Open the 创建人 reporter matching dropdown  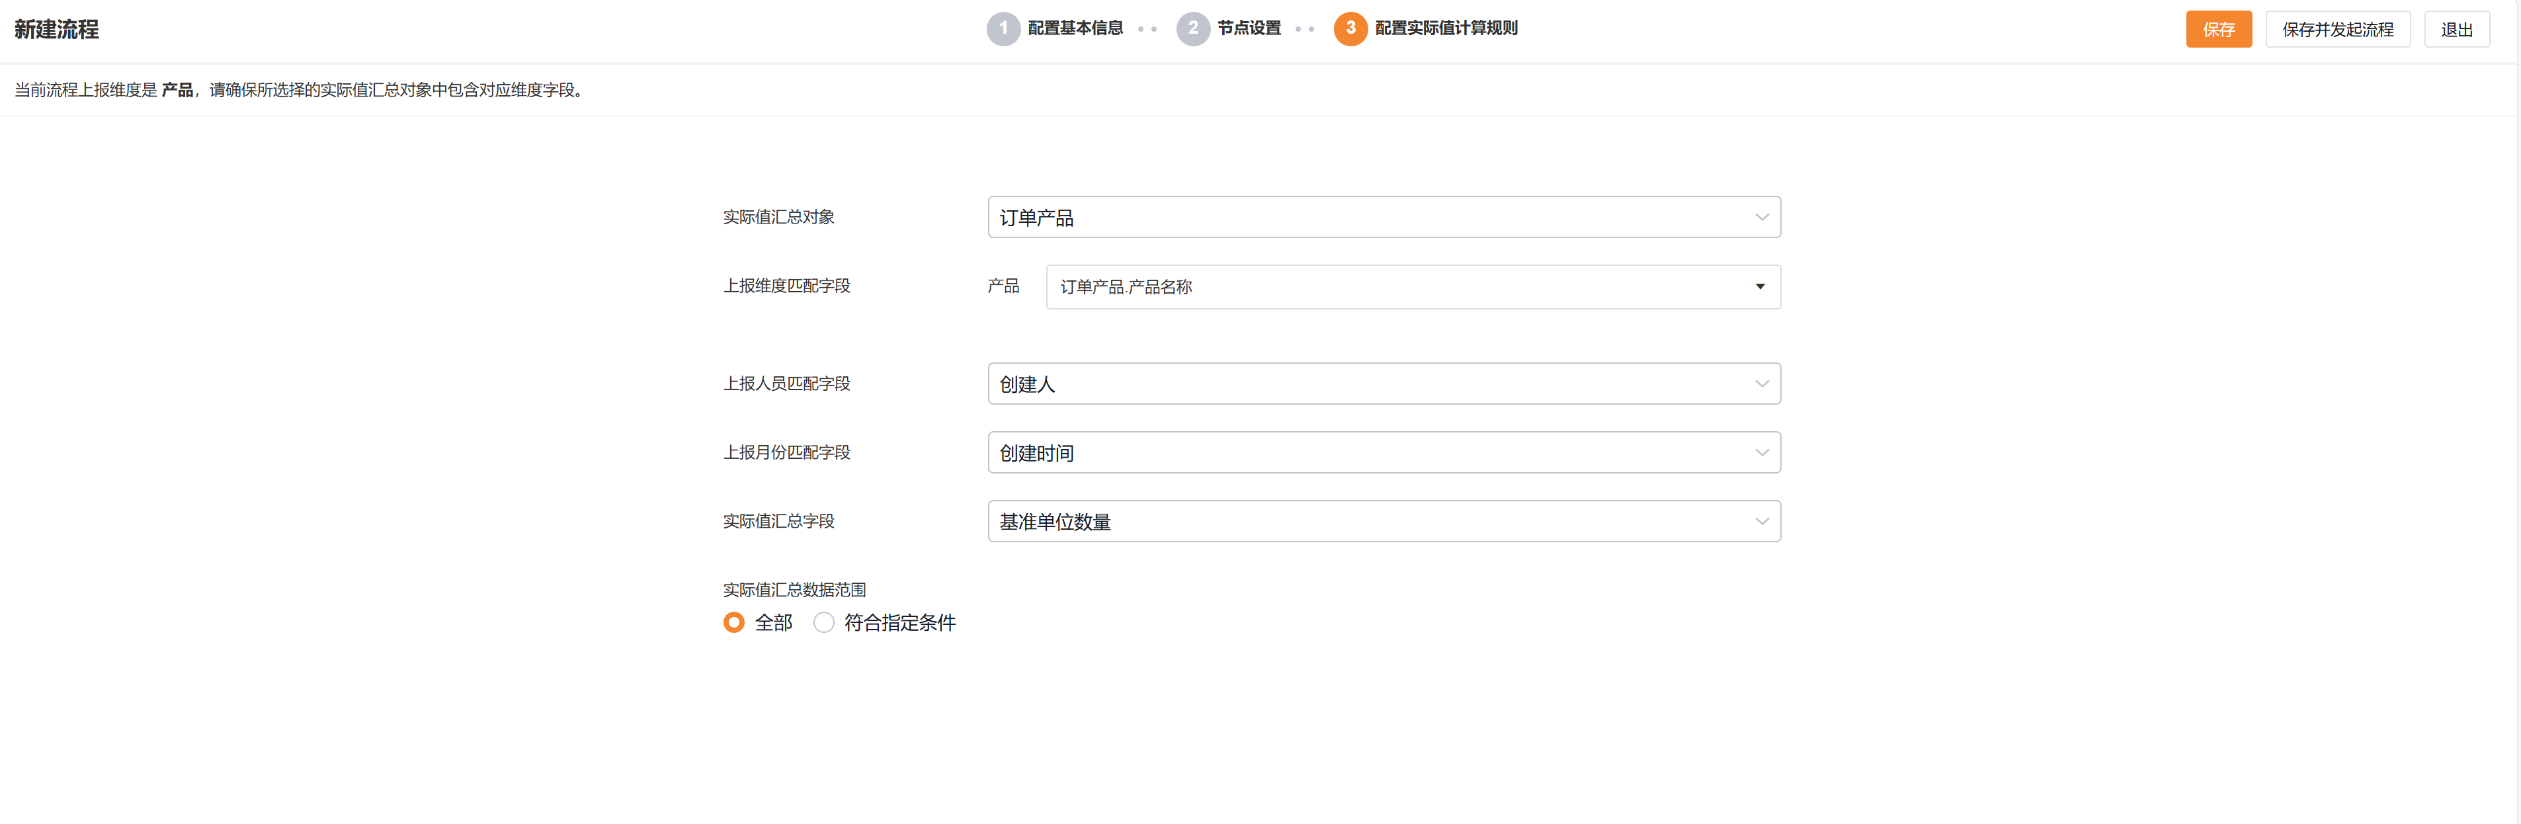1370,384
